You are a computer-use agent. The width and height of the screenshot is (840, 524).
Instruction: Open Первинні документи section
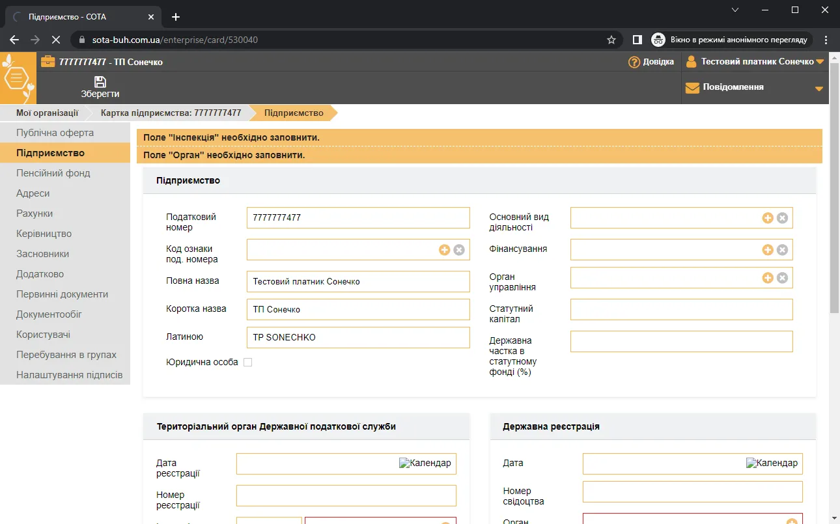pos(65,294)
